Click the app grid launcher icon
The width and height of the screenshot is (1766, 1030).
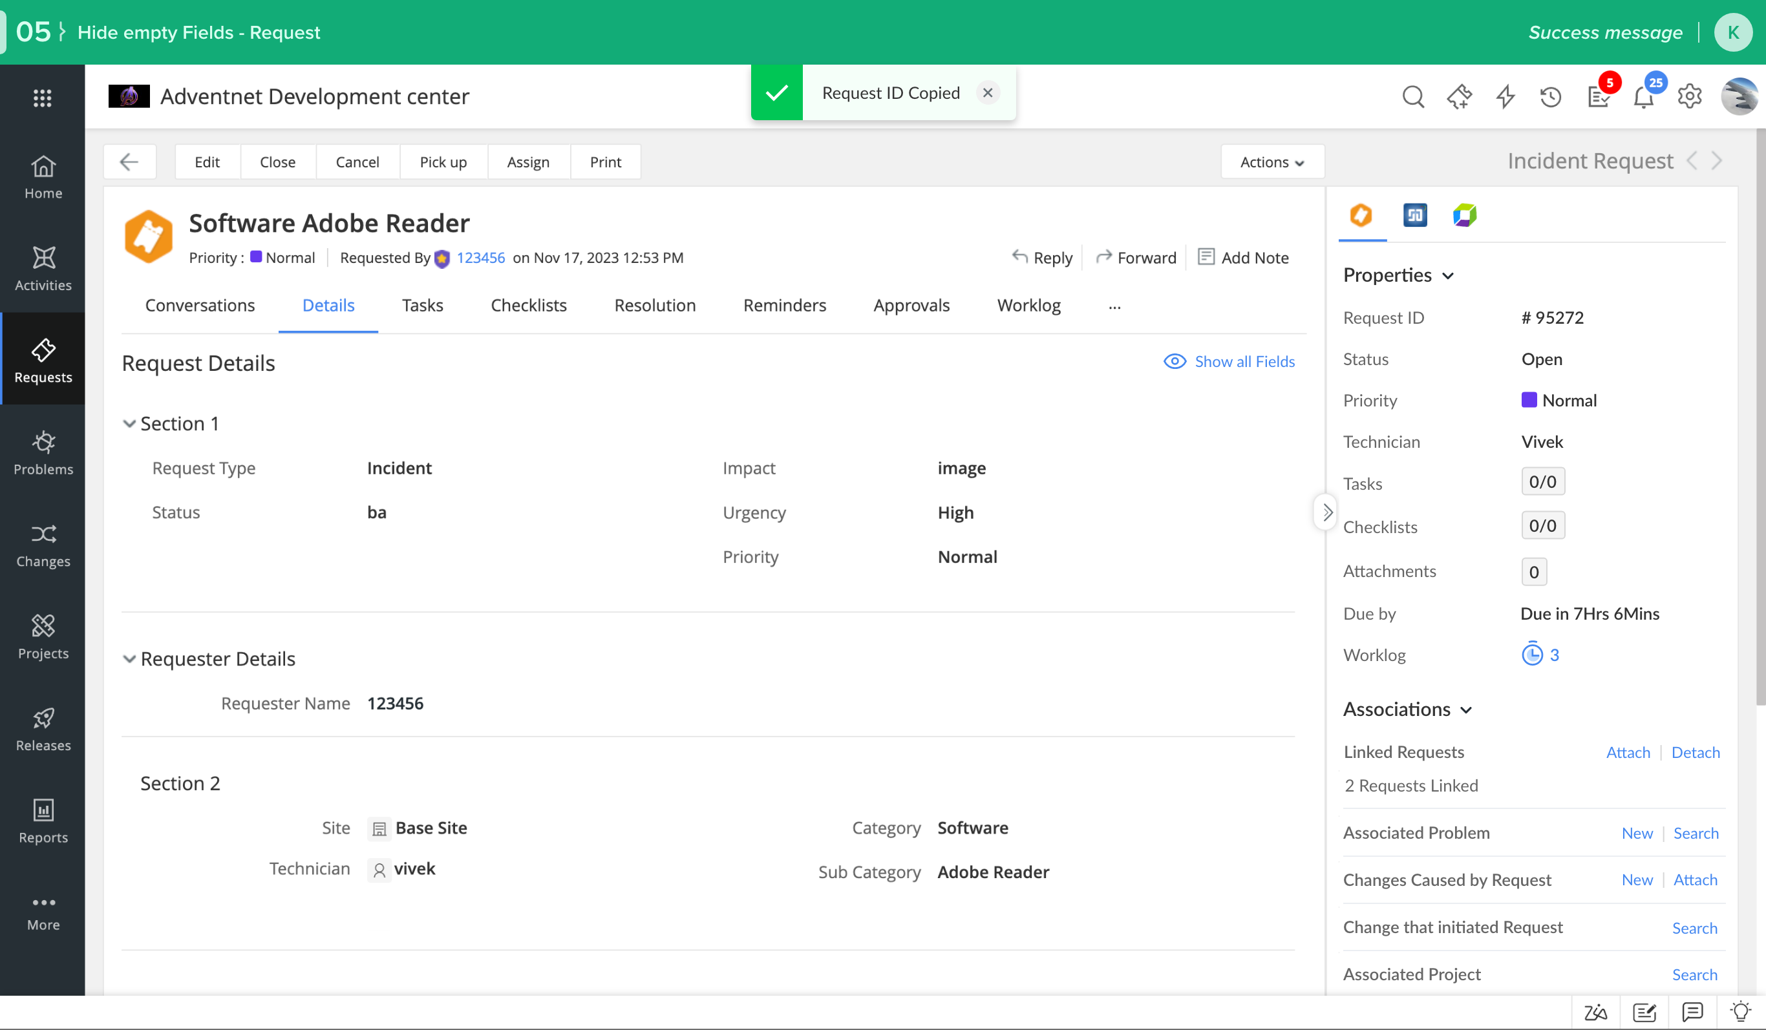(x=43, y=98)
